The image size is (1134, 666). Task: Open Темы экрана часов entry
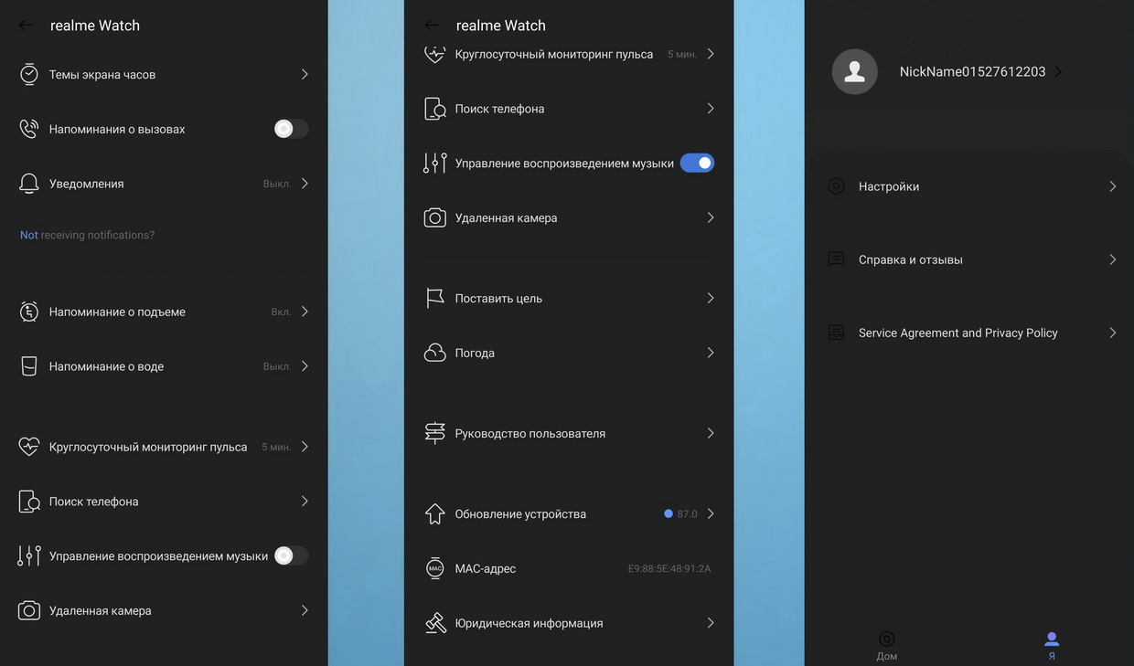pyautogui.click(x=164, y=74)
